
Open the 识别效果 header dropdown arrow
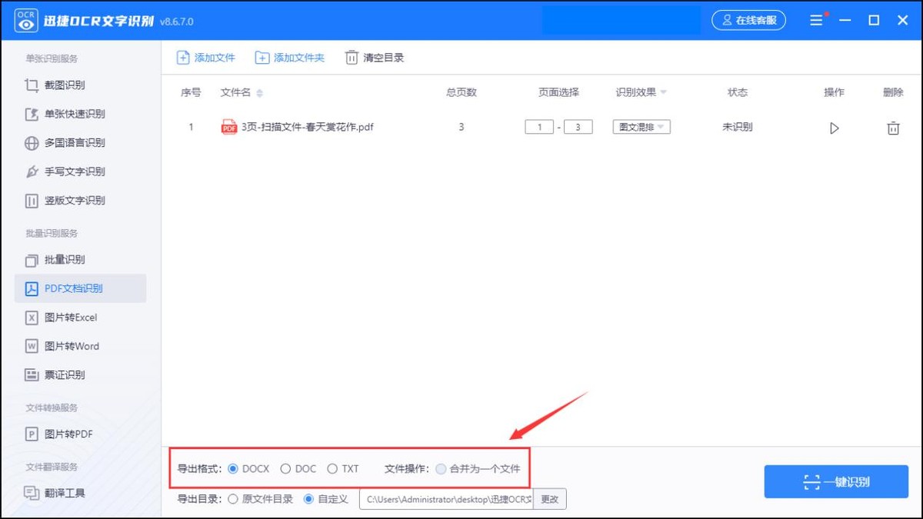[x=663, y=92]
